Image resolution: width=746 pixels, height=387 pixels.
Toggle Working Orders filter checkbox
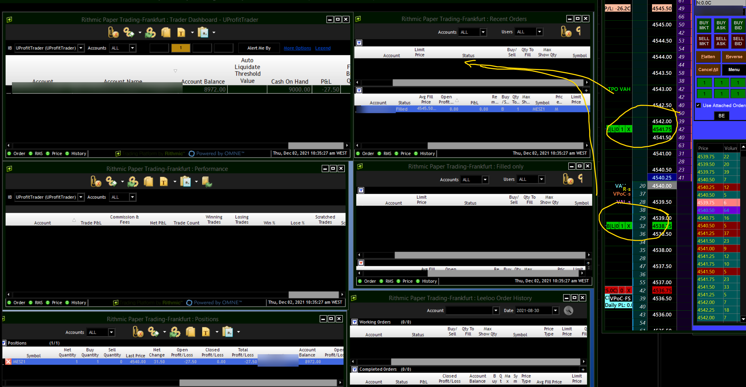[354, 322]
